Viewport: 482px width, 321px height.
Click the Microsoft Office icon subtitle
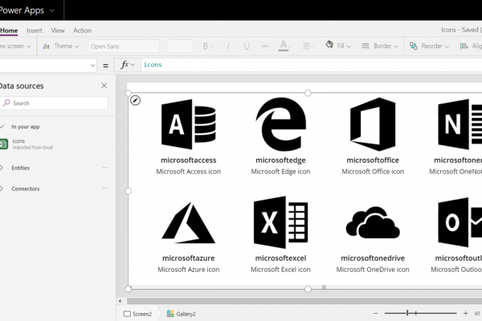(x=373, y=172)
